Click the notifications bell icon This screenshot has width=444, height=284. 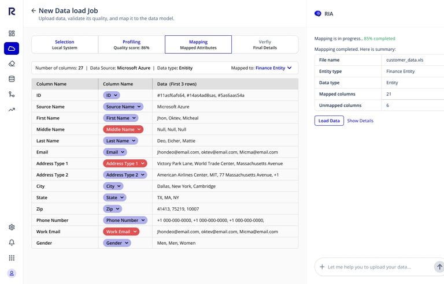(12, 242)
